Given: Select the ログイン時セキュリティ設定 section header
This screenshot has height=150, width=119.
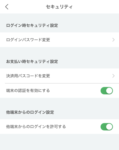Looking at the screenshot, I should point(32,25).
